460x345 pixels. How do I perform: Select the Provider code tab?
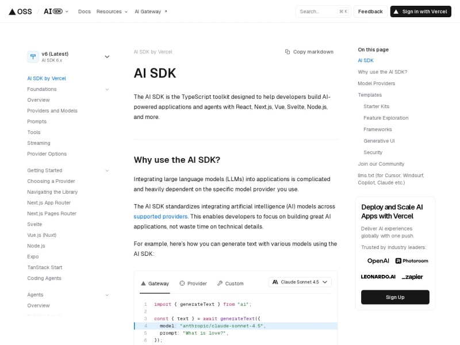193,283
